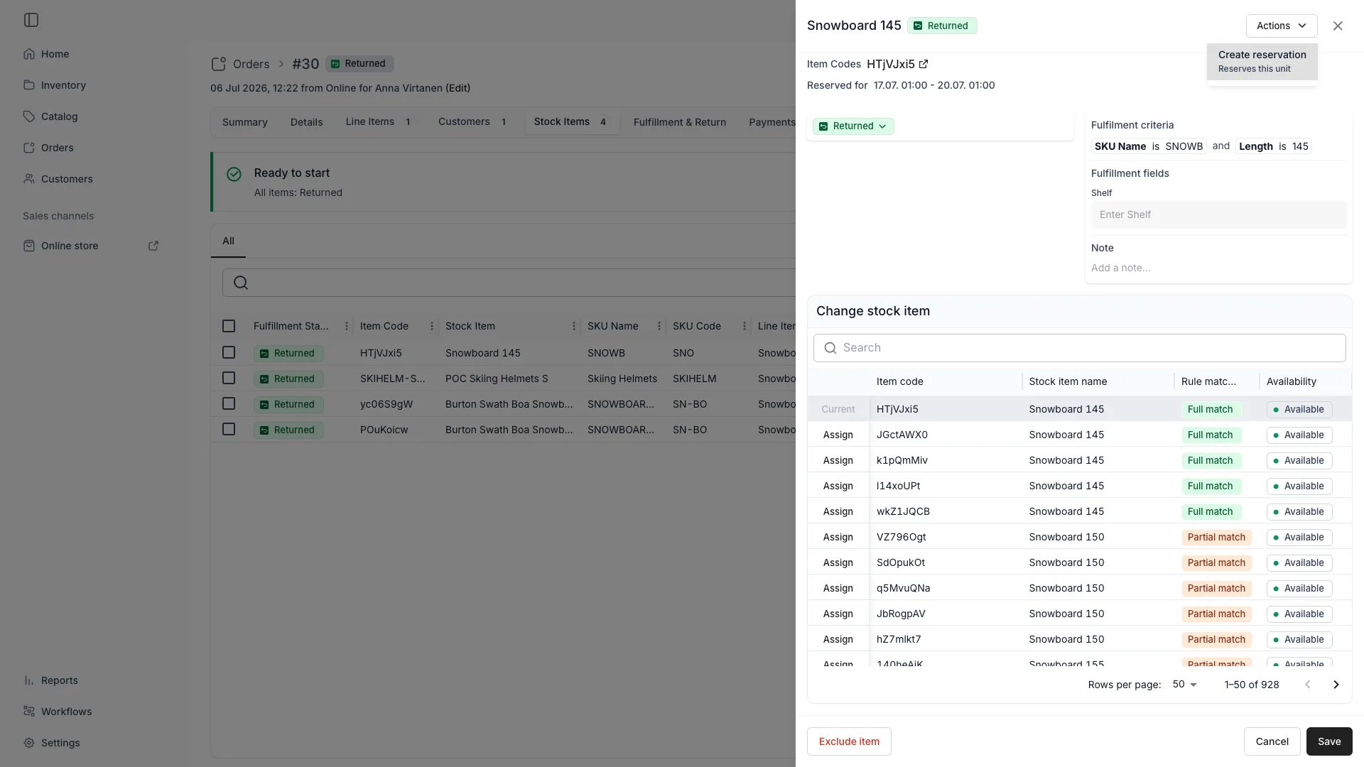The image size is (1364, 767).
Task: Check the select-all rows checkbox
Action: pos(229,326)
